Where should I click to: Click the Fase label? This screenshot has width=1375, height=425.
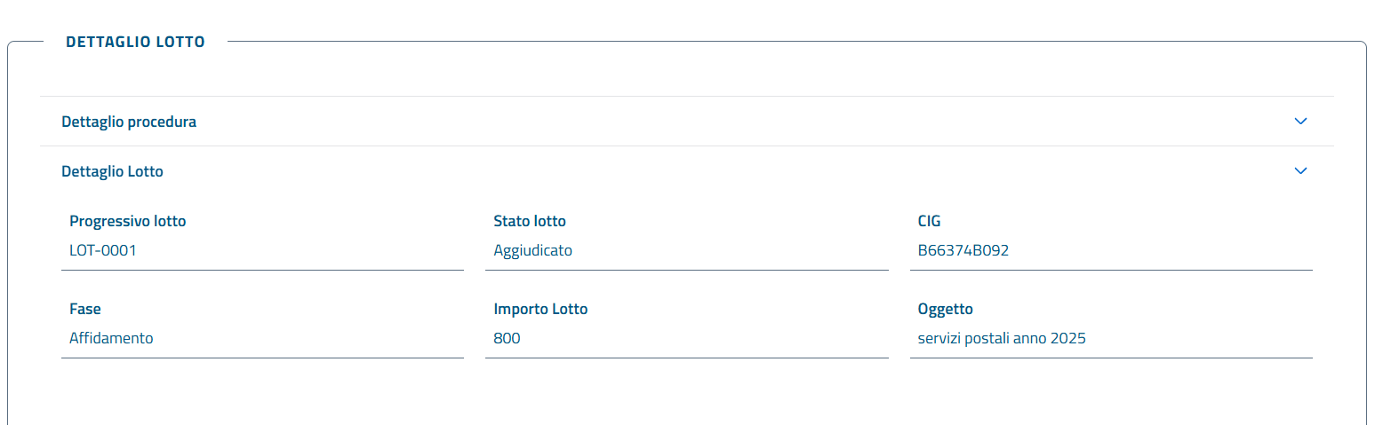point(85,310)
